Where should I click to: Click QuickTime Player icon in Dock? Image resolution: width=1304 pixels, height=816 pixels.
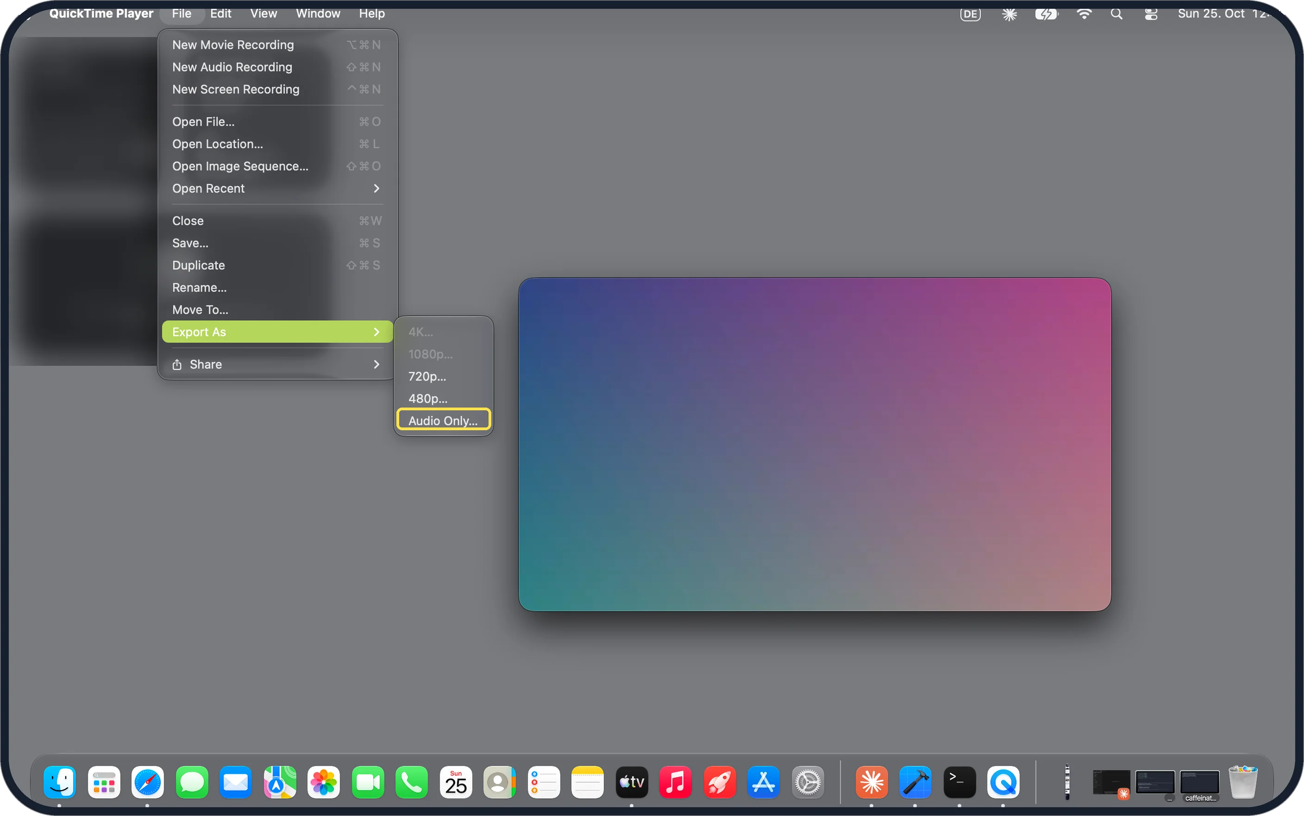point(1003,781)
